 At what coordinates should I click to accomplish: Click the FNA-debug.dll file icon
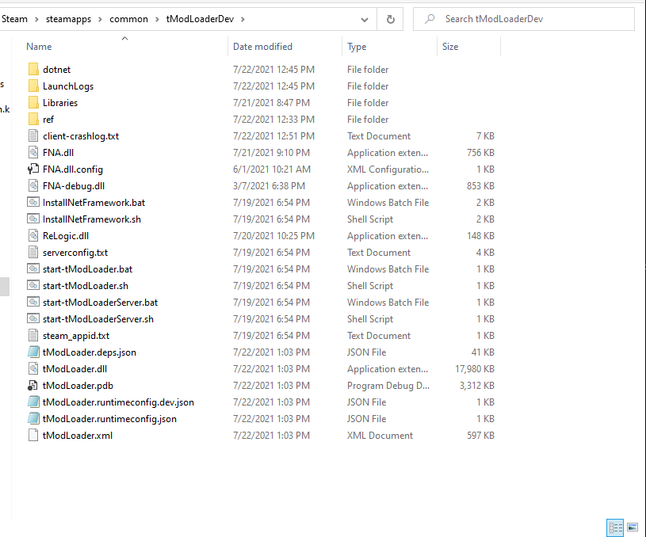coord(33,185)
